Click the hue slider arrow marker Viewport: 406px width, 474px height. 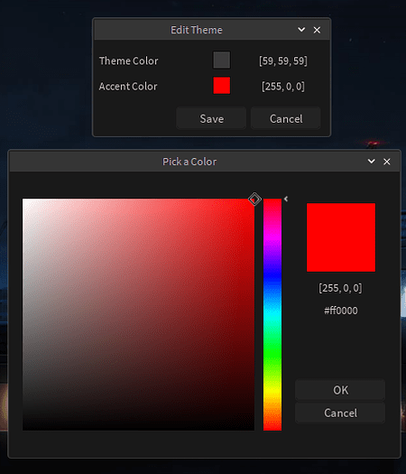tap(286, 199)
